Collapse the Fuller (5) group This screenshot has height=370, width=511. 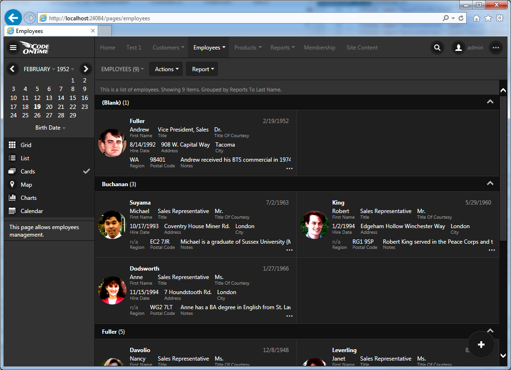[490, 330]
